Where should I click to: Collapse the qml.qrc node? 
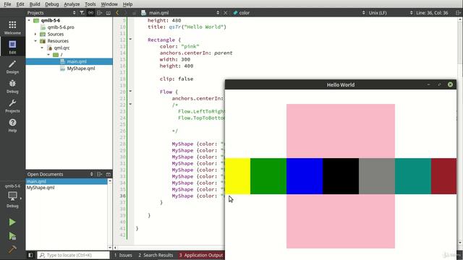pos(42,48)
